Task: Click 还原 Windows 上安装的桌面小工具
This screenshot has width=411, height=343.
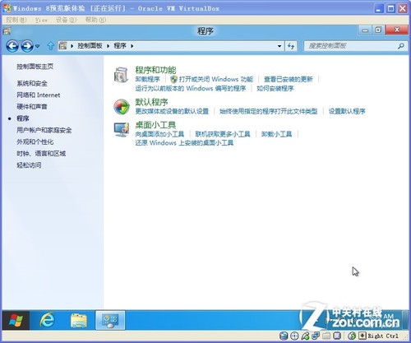Action: click(184, 143)
